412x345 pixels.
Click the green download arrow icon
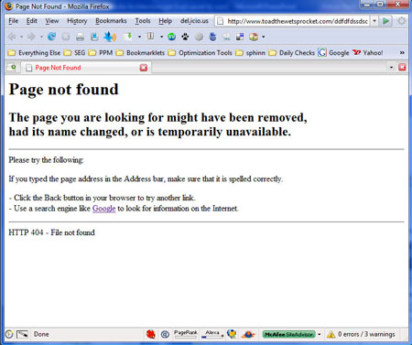tap(127, 37)
